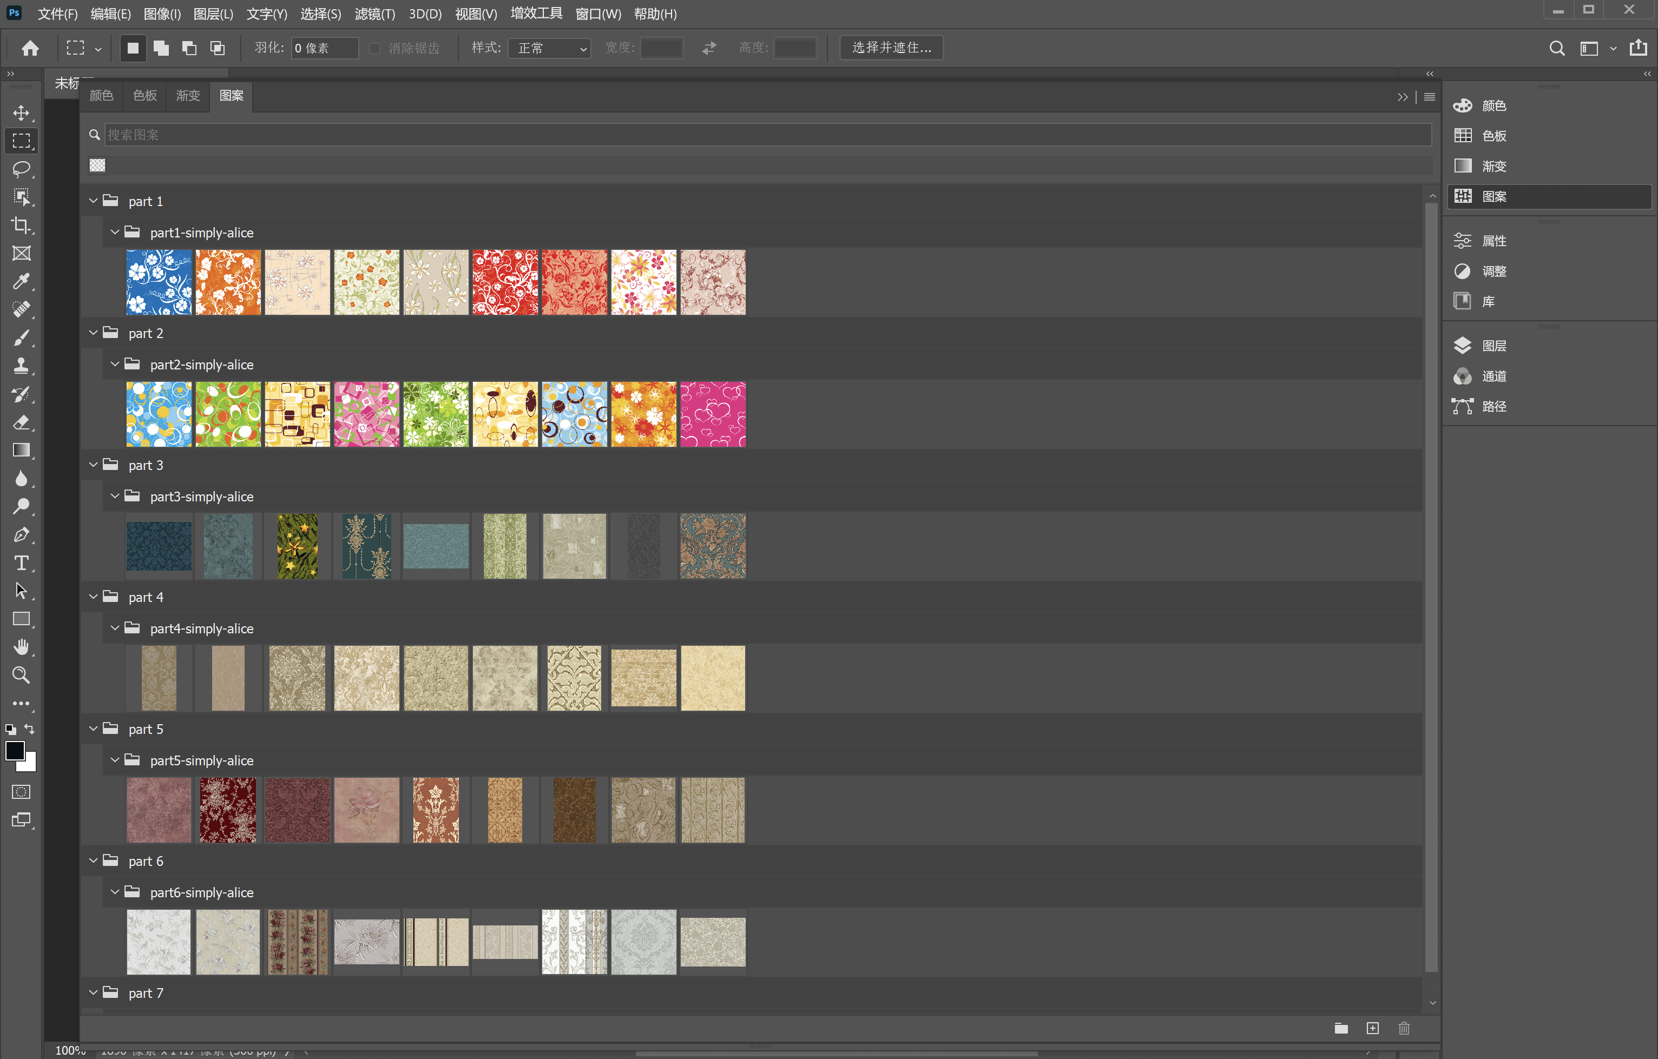This screenshot has width=1658, height=1059.
Task: Collapse the part5-simply-alice subfolder
Action: 115,760
